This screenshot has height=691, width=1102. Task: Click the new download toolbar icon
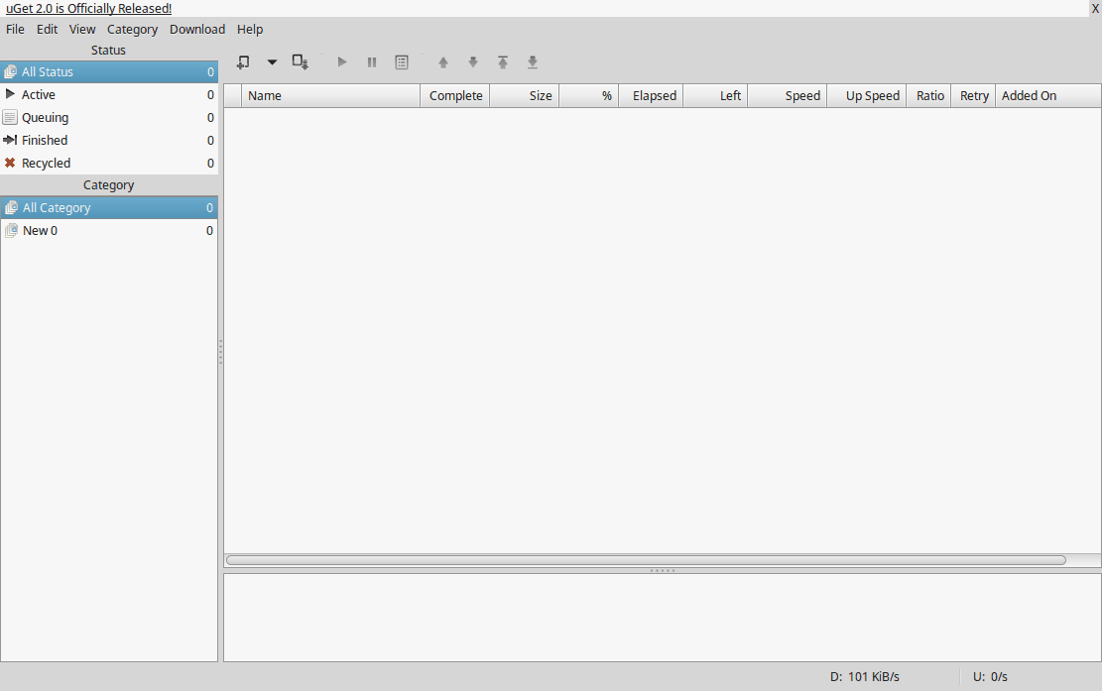[x=243, y=62]
